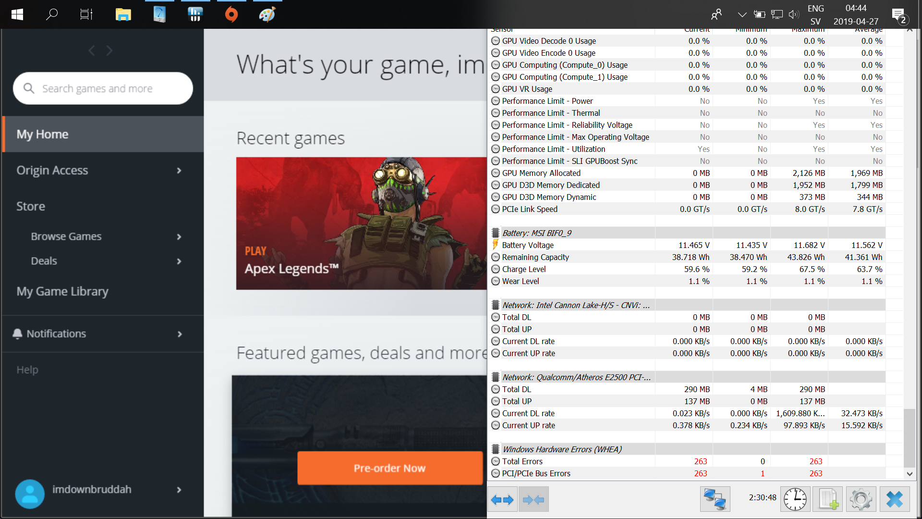This screenshot has height=519, width=922.
Task: Select GPU Memory Allocated row
Action: pyautogui.click(x=688, y=173)
